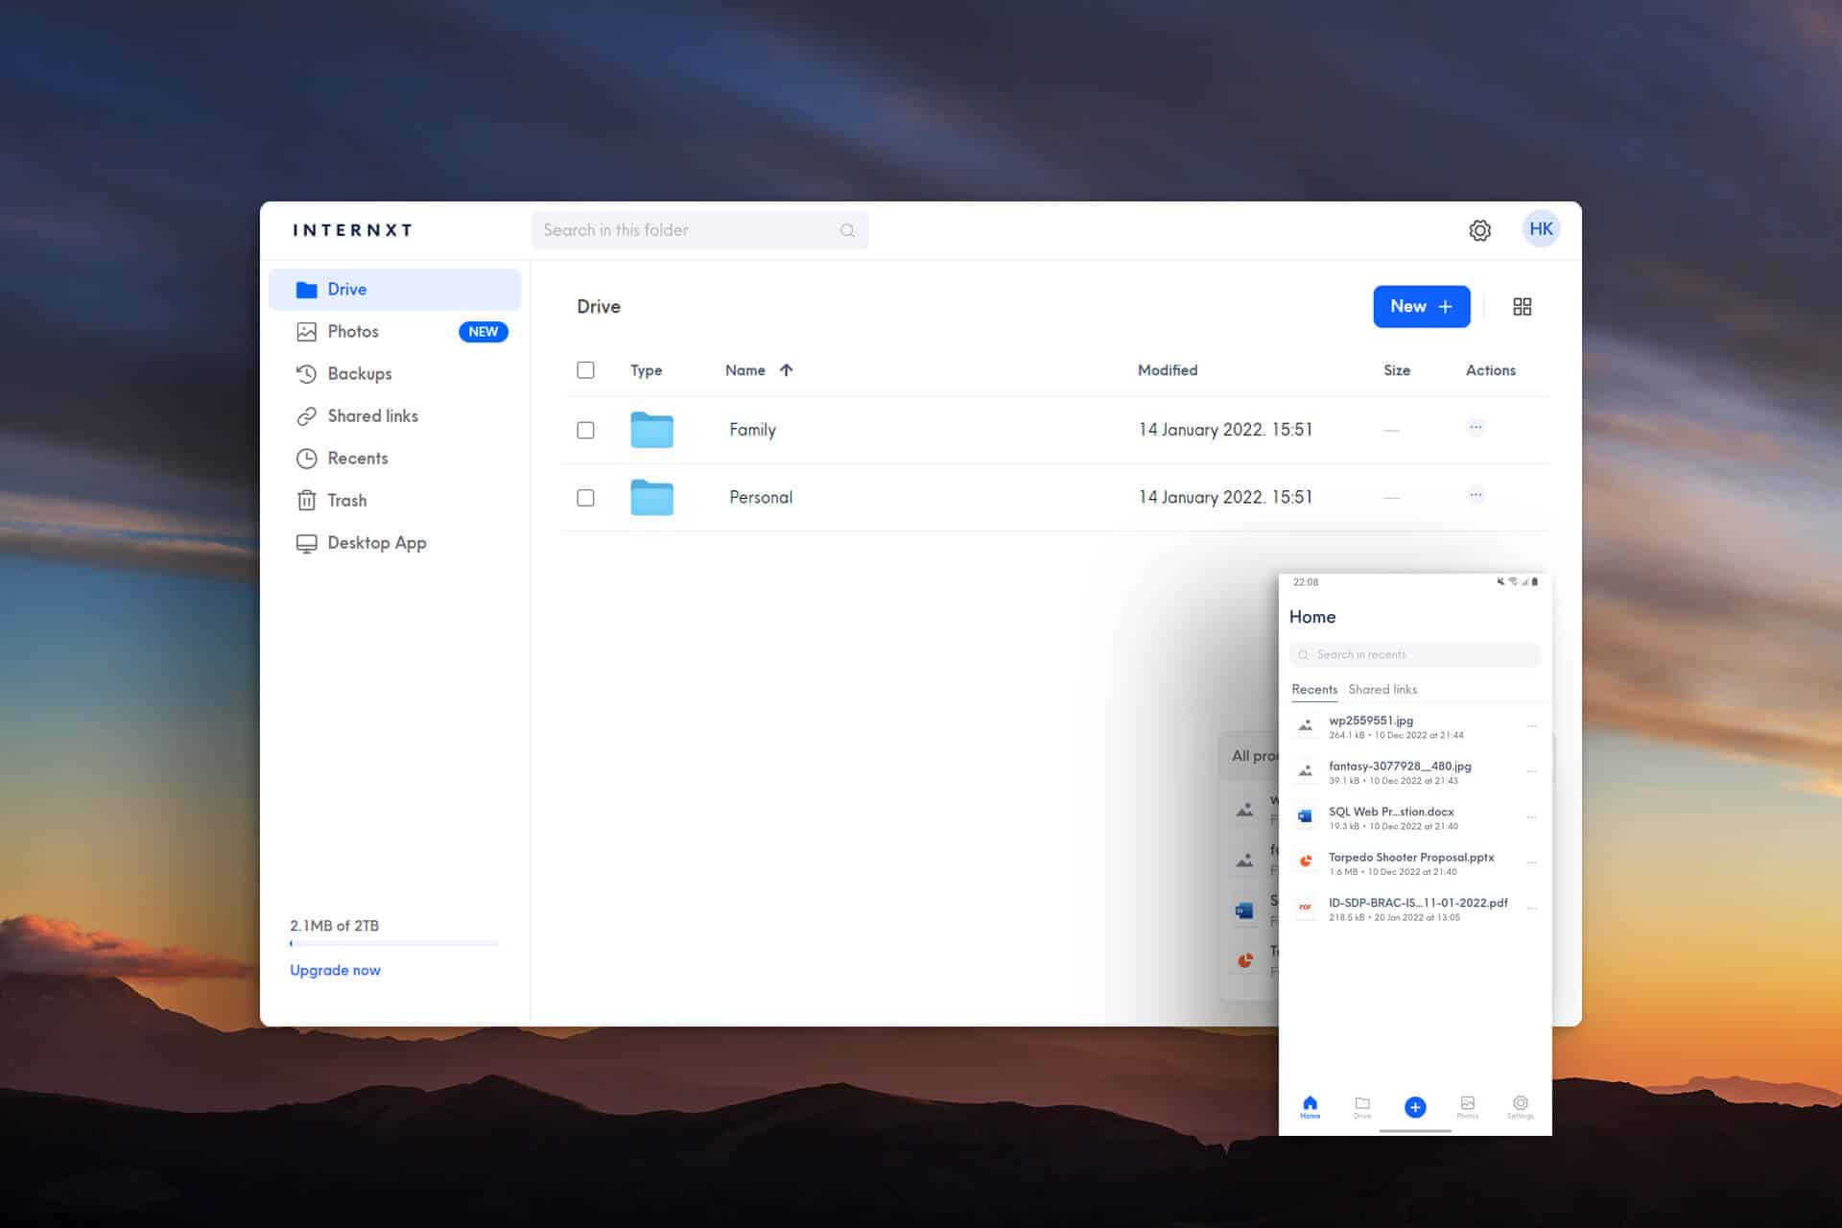The width and height of the screenshot is (1842, 1228).
Task: Switch to Shared links tab in mobile
Action: pos(1381,690)
